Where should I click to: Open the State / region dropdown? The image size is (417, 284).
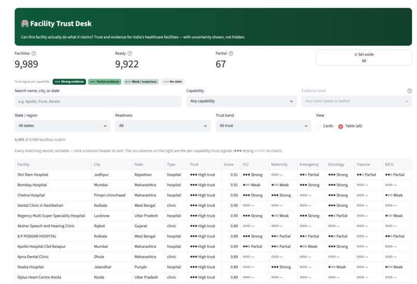tap(63, 126)
